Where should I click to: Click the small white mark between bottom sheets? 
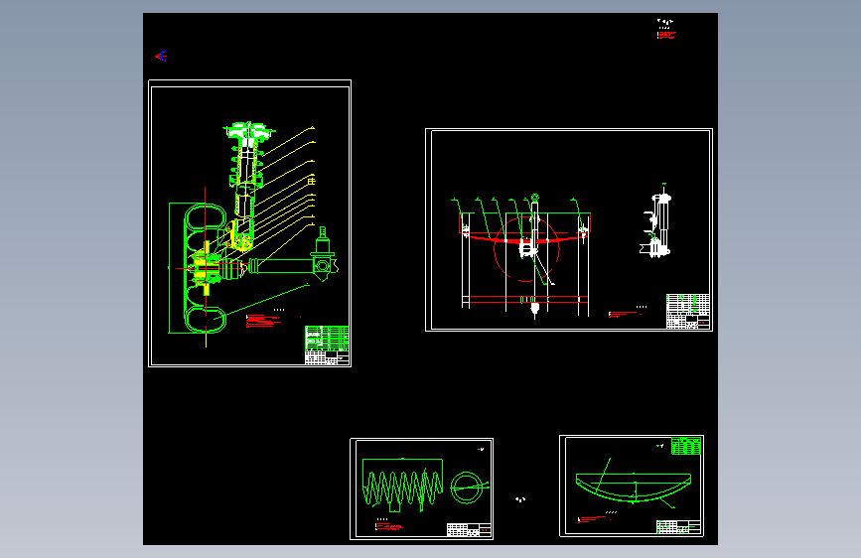(520, 499)
